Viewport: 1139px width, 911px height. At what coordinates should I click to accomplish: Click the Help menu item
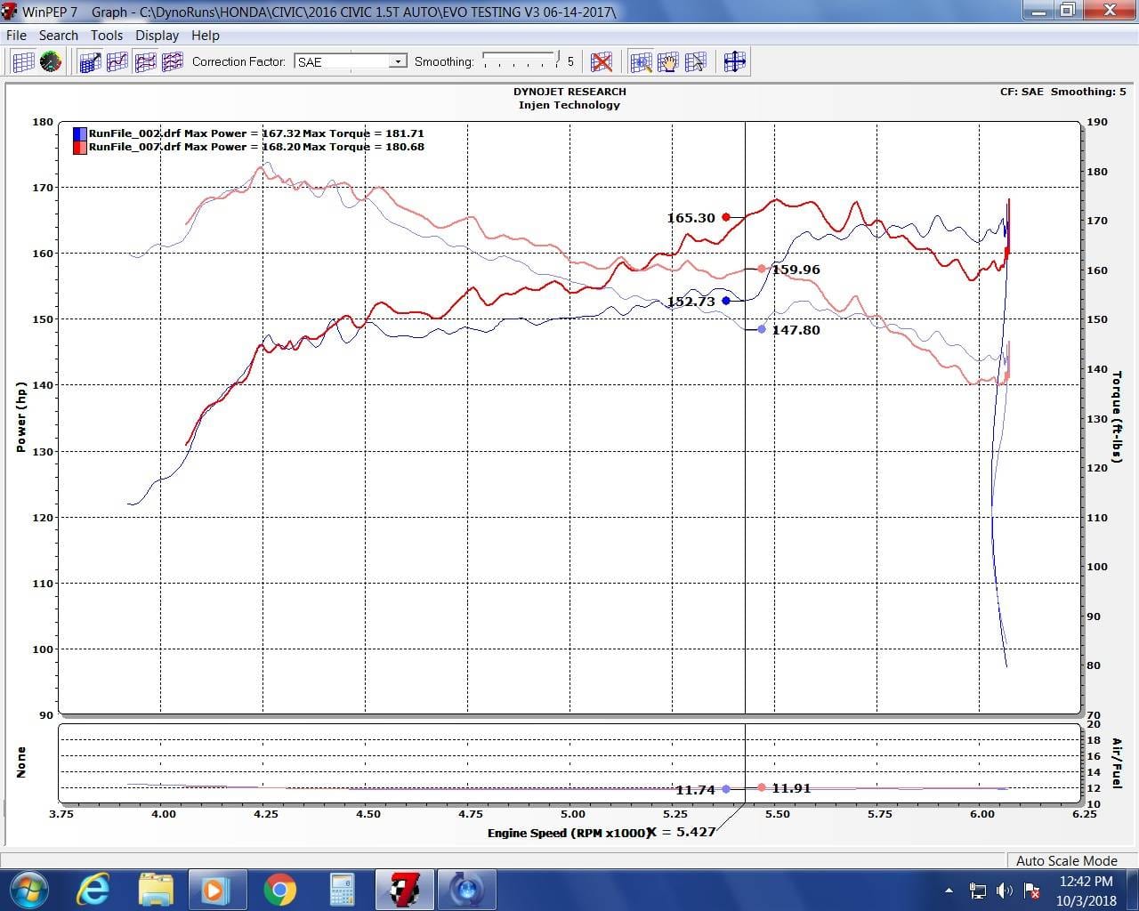pos(206,35)
